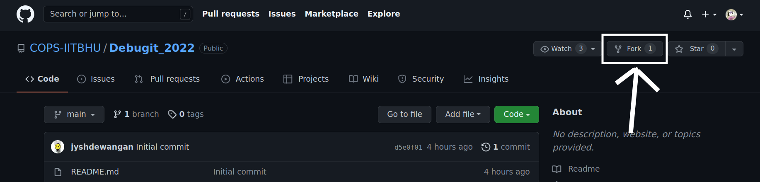760x182 pixels.
Task: Open the plus create-new dropdown
Action: tap(709, 15)
